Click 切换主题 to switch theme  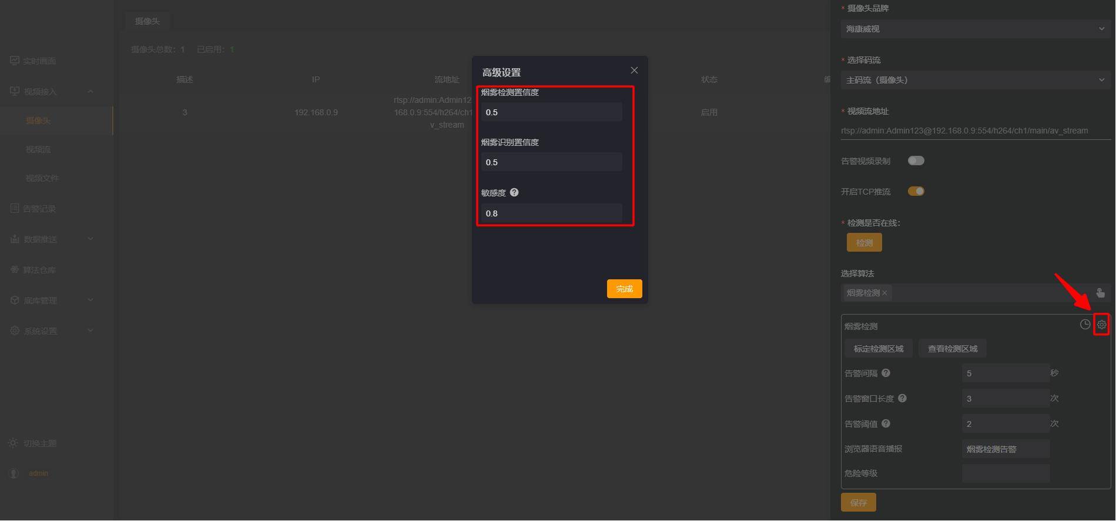pyautogui.click(x=40, y=443)
